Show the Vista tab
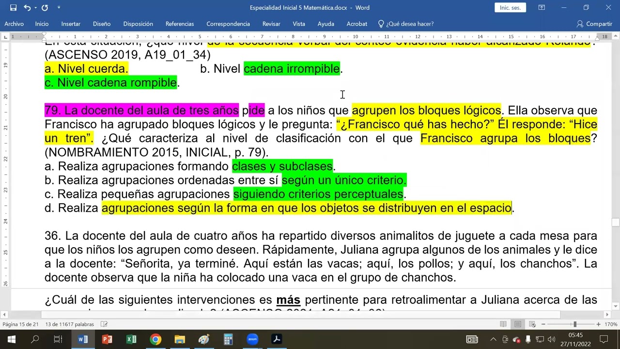Image resolution: width=620 pixels, height=349 pixels. point(299,24)
